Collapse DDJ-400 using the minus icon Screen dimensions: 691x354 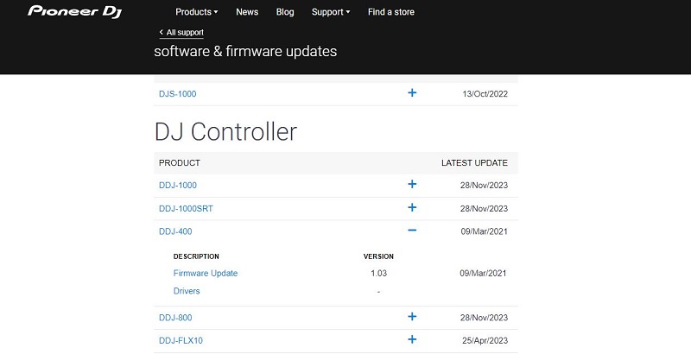pyautogui.click(x=412, y=231)
